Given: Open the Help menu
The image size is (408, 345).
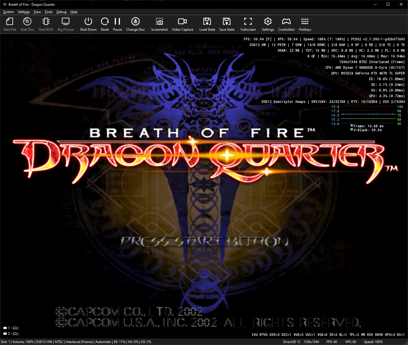Looking at the screenshot, I should click(x=74, y=12).
